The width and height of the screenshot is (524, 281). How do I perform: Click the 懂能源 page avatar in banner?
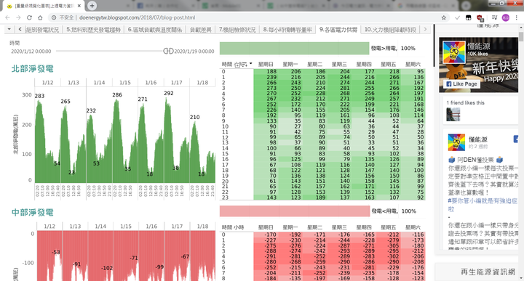pos(454,52)
